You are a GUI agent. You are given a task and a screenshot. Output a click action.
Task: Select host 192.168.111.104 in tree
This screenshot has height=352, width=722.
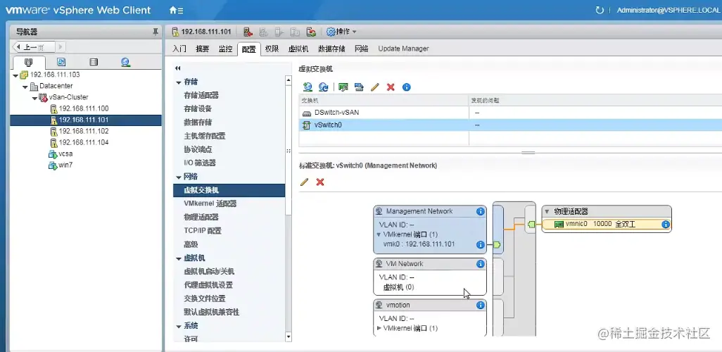pos(83,142)
